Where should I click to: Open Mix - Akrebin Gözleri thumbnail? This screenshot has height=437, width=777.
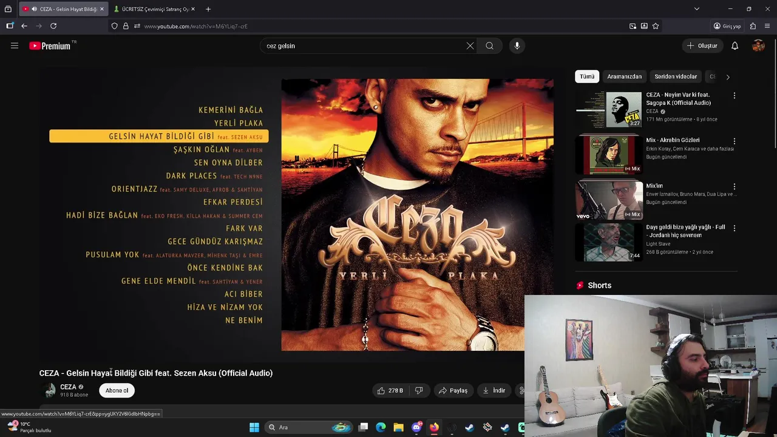[x=608, y=155]
